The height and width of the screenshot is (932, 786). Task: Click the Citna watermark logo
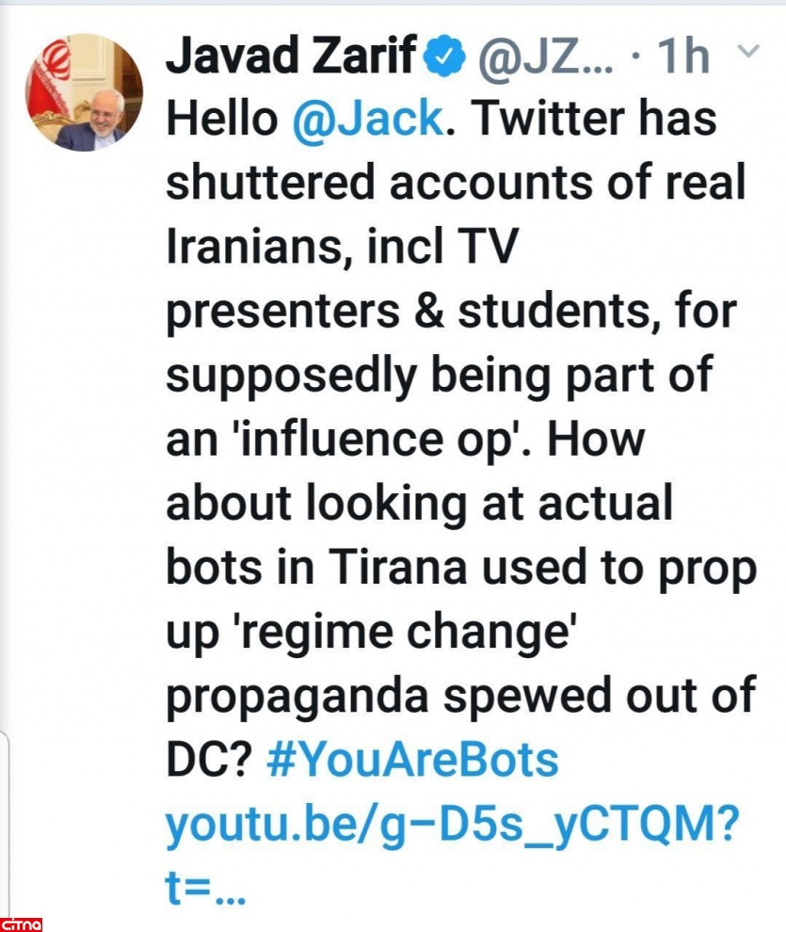point(22,923)
